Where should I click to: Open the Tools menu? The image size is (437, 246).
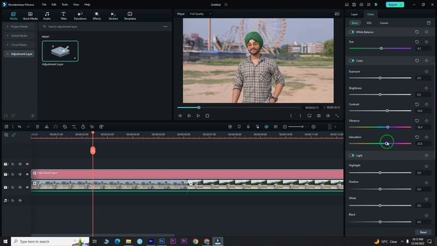(x=65, y=5)
